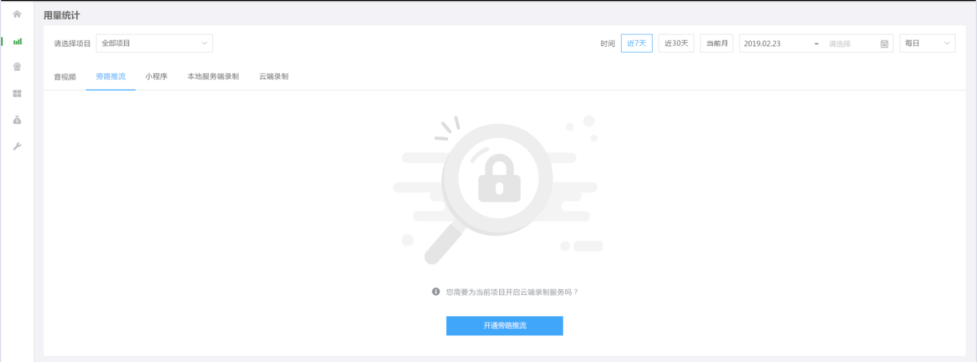The image size is (977, 362).
Task: Switch to the 本地服务端录制 tab
Action: coord(213,77)
